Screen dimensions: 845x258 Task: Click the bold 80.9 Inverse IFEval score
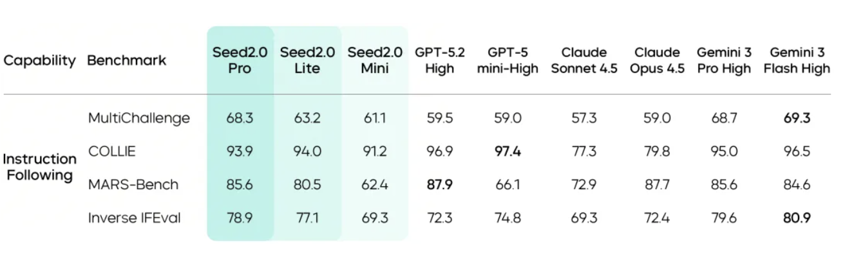tap(797, 218)
